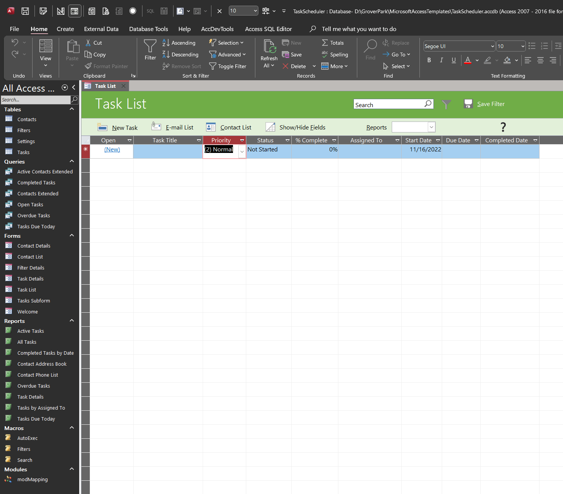This screenshot has width=563, height=494.
Task: Open Access SQL Editor tab
Action: [x=268, y=29]
